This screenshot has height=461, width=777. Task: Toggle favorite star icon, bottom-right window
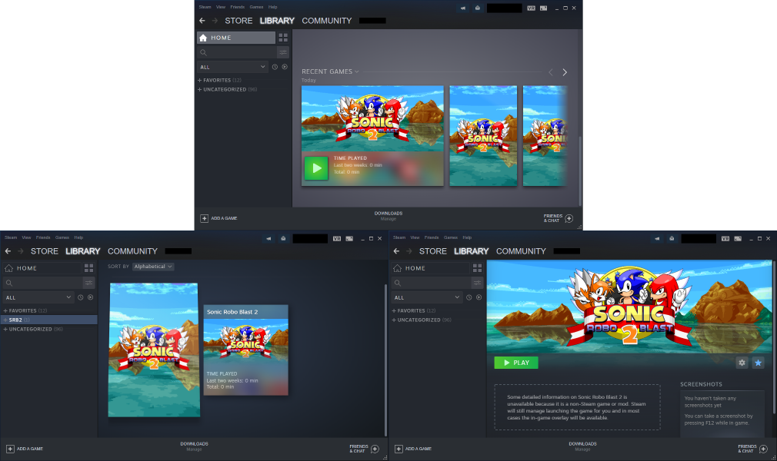[x=759, y=363]
